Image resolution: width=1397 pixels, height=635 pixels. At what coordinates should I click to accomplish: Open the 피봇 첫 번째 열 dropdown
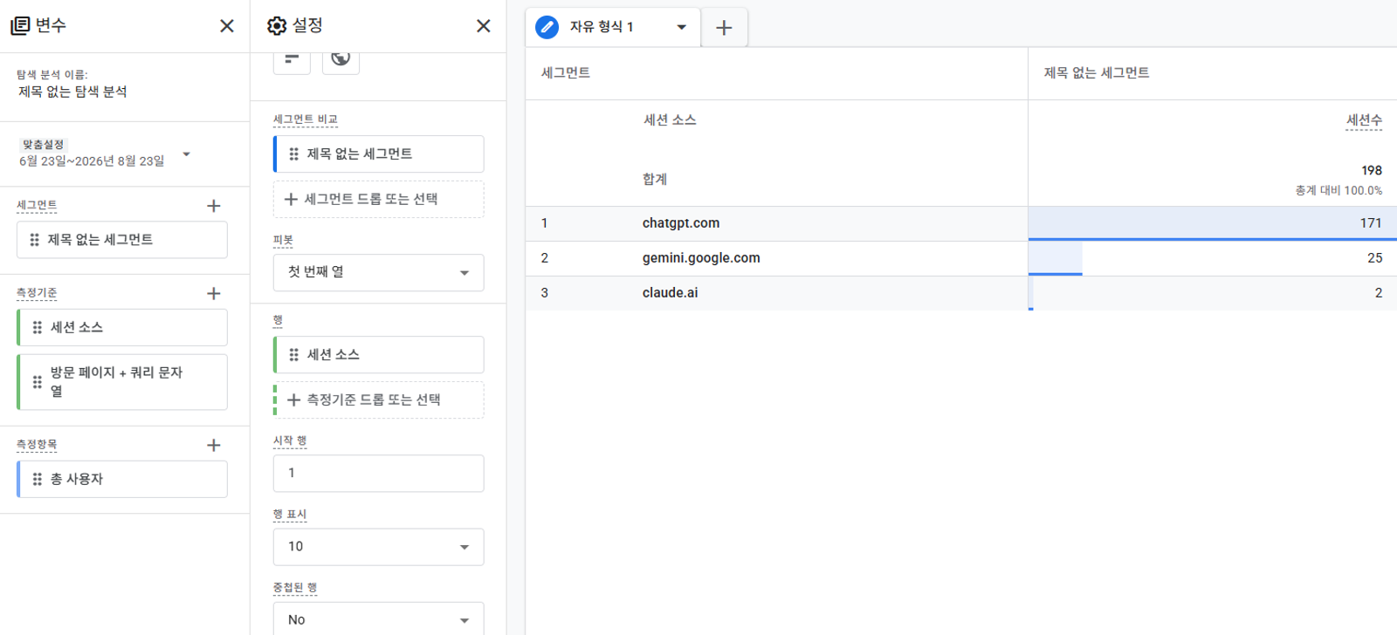click(x=379, y=273)
